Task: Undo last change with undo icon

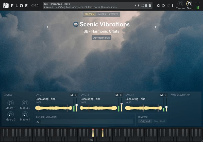Action: 163,5
